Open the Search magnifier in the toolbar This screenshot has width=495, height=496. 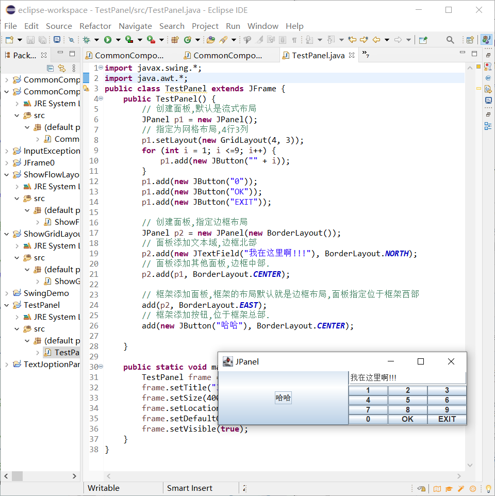click(x=450, y=40)
